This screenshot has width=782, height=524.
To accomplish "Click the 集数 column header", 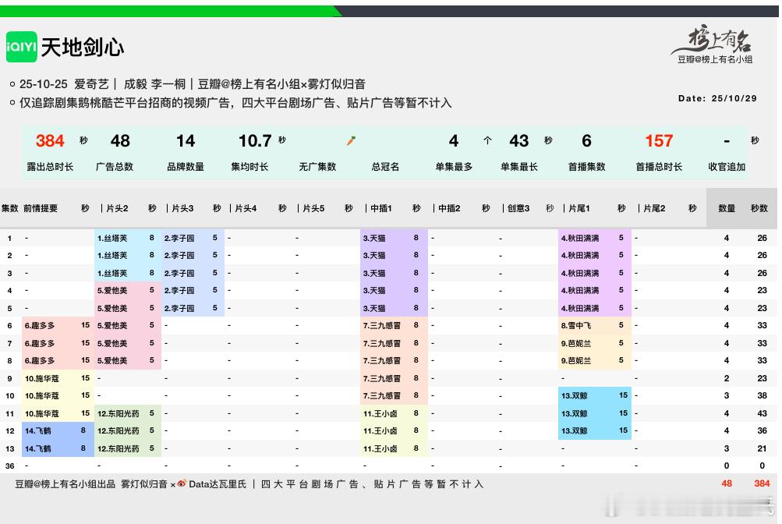I will point(9,208).
